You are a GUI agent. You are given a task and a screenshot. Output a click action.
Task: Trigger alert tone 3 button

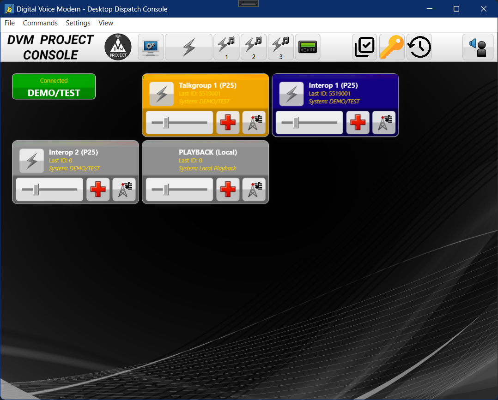(280, 47)
